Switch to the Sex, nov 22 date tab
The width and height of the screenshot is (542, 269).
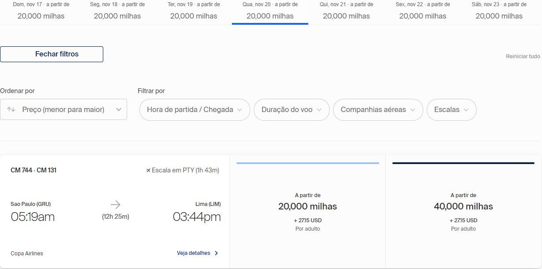[x=423, y=11]
